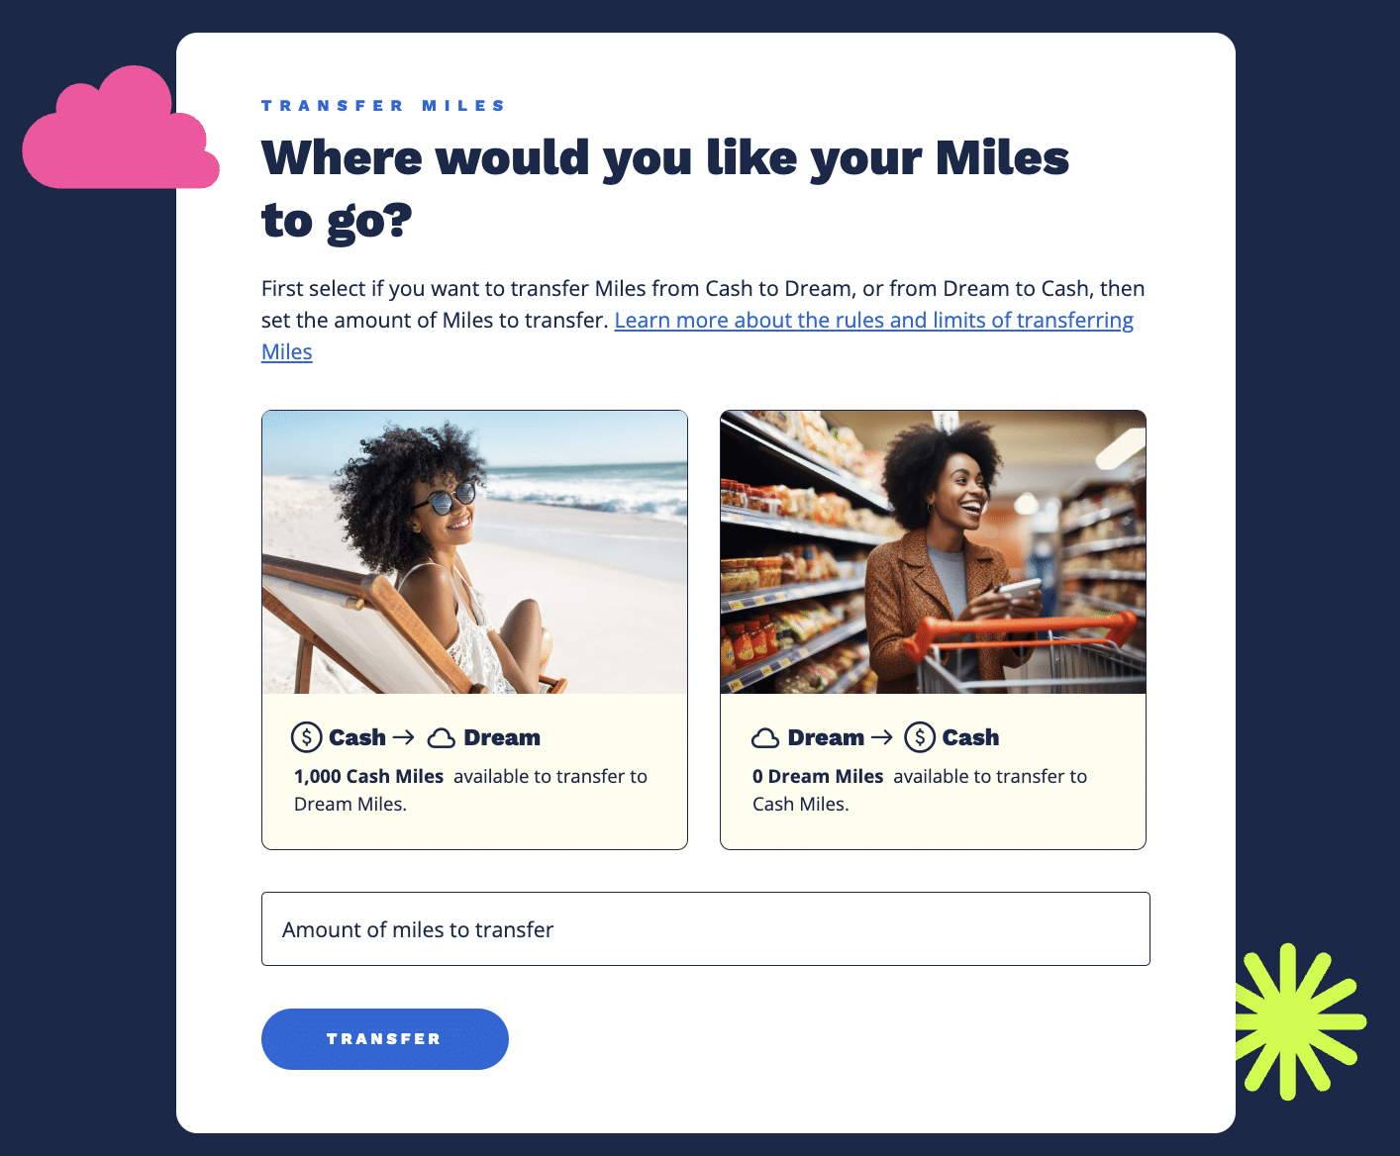This screenshot has height=1156, width=1400.
Task: Click the dollar coin icon beside Cash → Dream
Action: pos(306,737)
